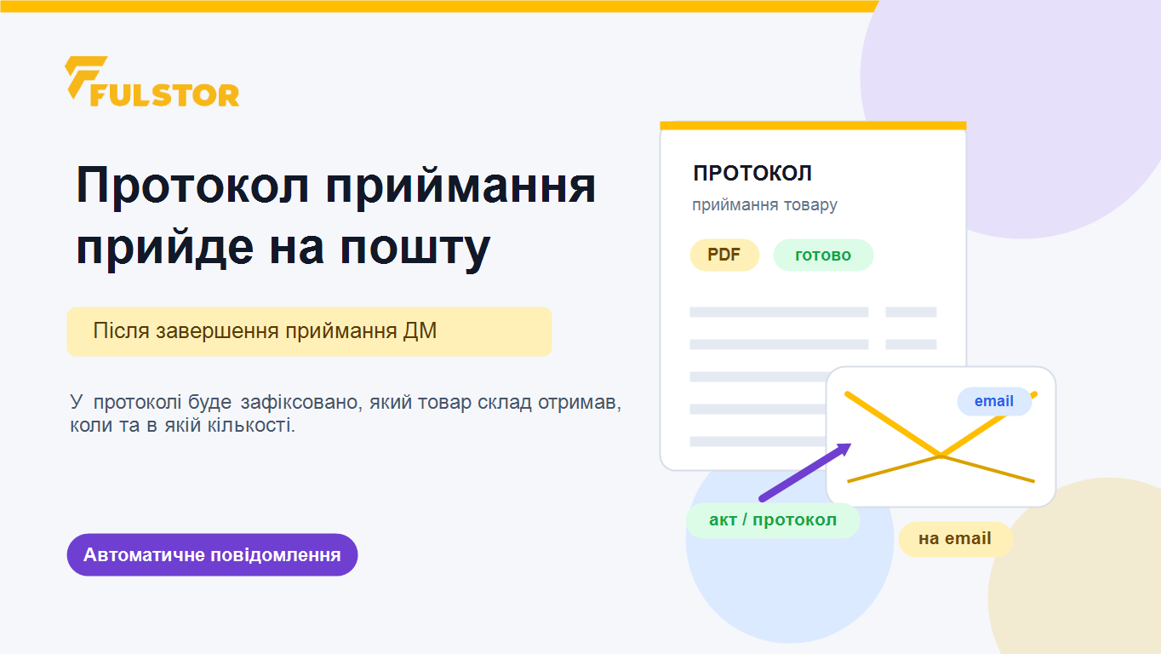Screen dimensions: 1161x654
Task: Click the 'ПРОТОКОЛ' document title
Action: (752, 174)
